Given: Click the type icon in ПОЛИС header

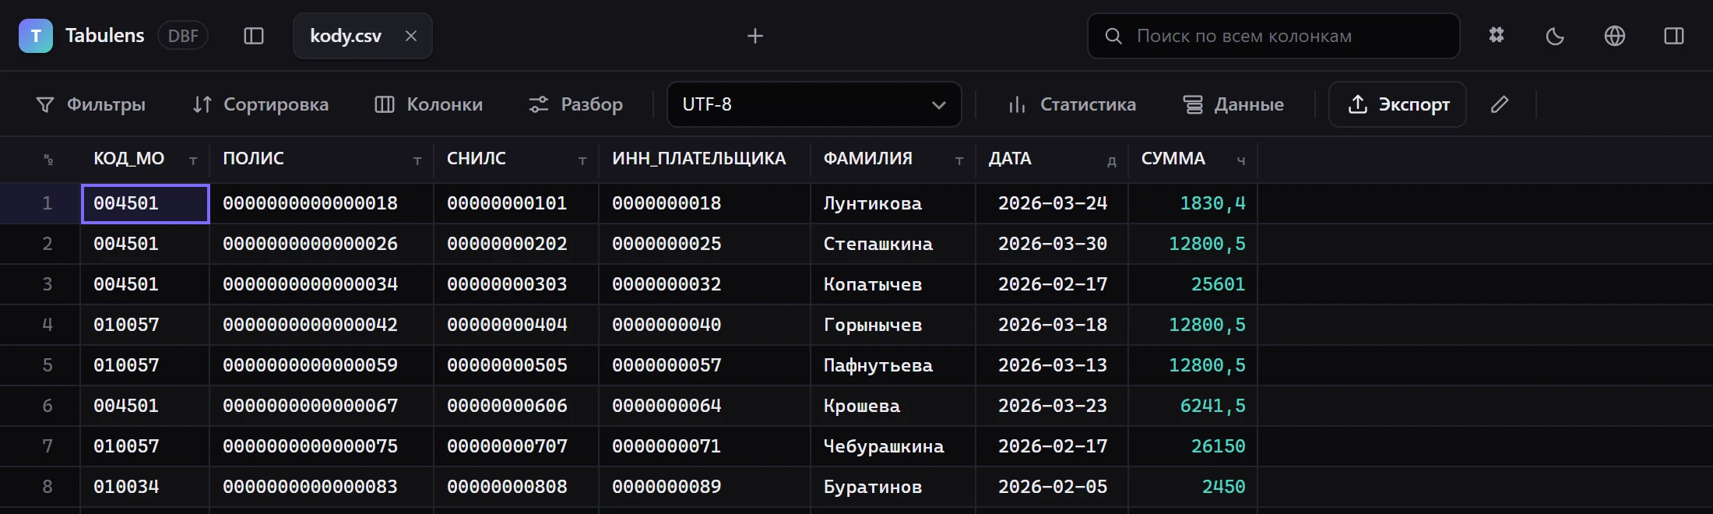Looking at the screenshot, I should tap(417, 160).
